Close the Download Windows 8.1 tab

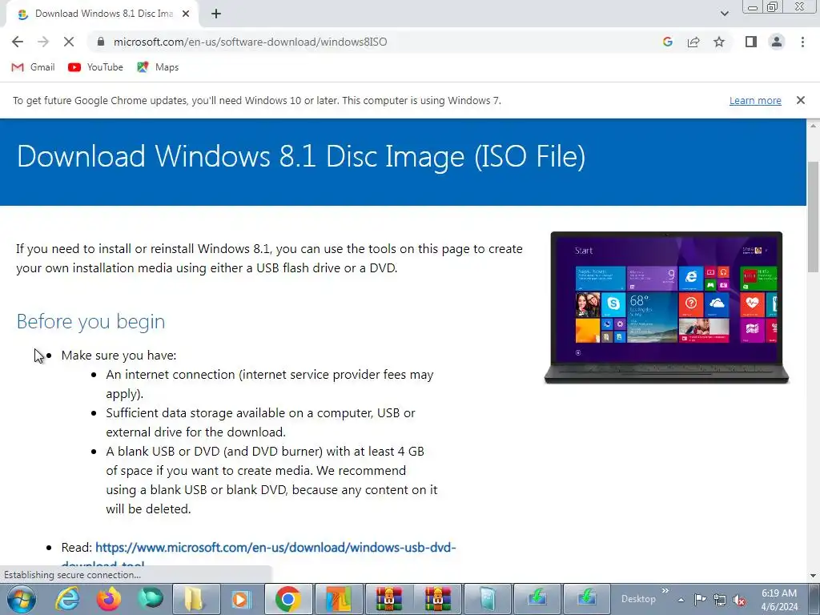tap(186, 14)
